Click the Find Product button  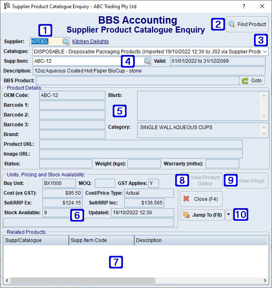coord(247,24)
